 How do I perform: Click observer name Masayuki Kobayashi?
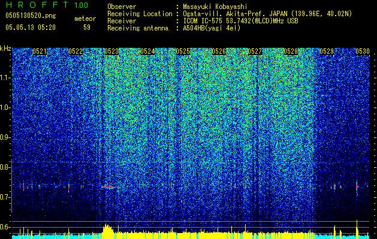point(215,7)
